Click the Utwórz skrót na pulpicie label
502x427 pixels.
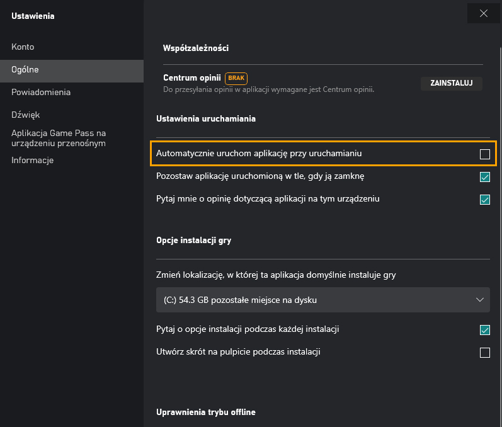point(238,352)
